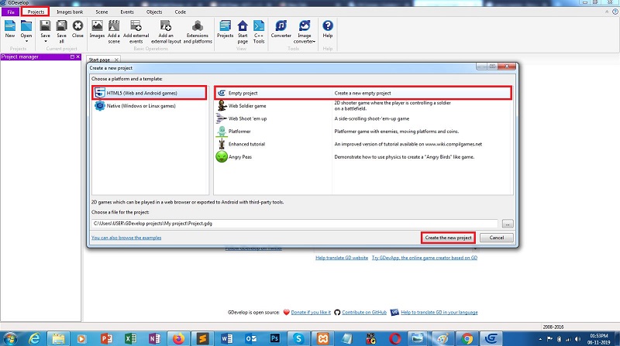
Task: Select the Start page document tab
Action: pyautogui.click(x=99, y=60)
